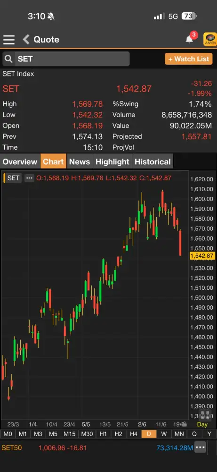Tap the search magnifier icon
217x472 pixels.
pos(8,59)
